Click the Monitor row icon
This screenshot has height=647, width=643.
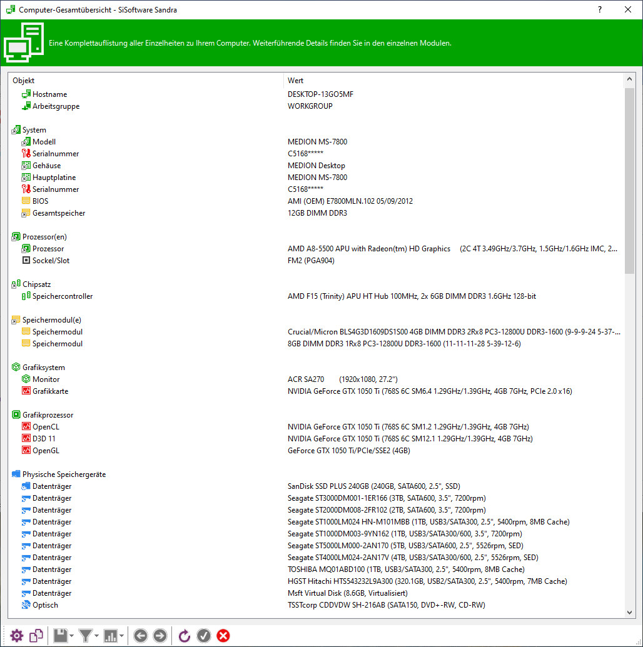coord(26,379)
